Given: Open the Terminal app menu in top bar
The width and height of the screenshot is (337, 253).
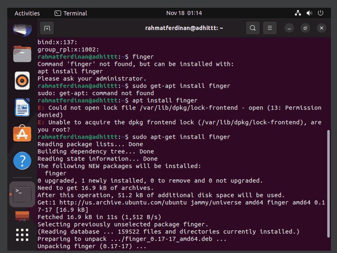Looking at the screenshot, I should [71, 13].
